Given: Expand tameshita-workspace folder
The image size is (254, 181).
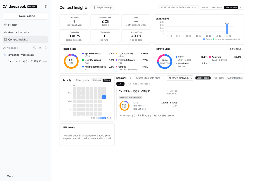Looking at the screenshot, I should pyautogui.click(x=25, y=55).
